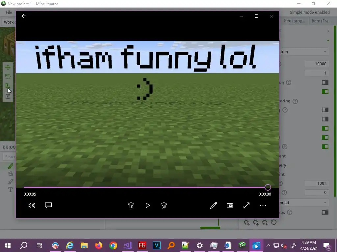Click the first keyframe gear icon under properties

(246, 223)
